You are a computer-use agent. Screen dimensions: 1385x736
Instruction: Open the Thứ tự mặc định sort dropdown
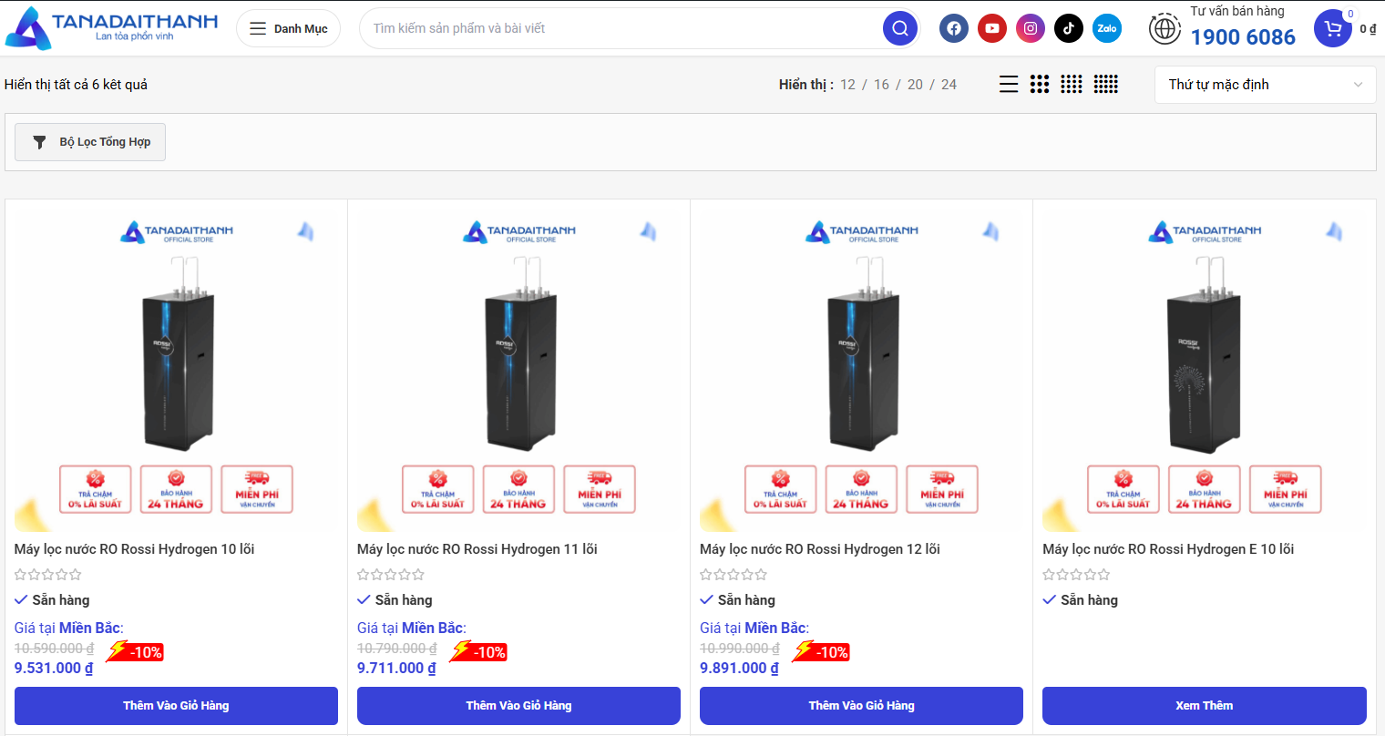click(1265, 84)
